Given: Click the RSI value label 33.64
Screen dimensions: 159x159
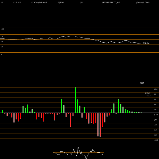Looking at the screenshot, I should click(146, 43).
